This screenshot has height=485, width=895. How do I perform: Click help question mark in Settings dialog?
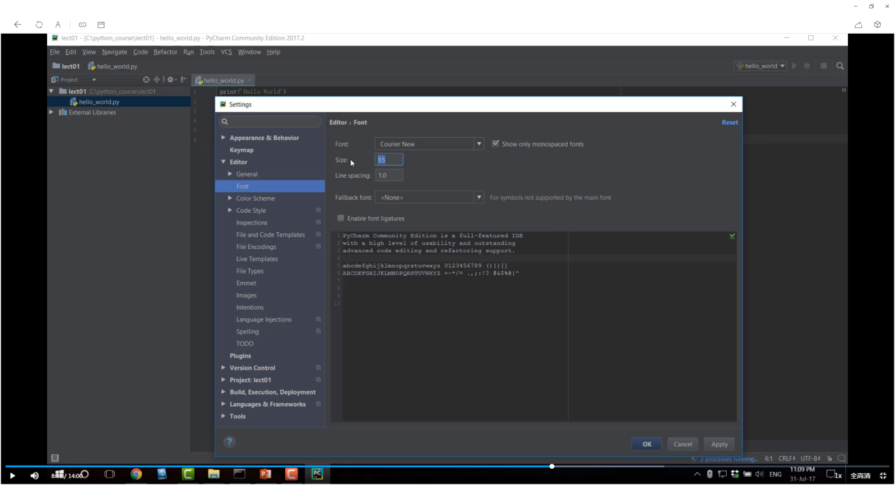point(229,442)
